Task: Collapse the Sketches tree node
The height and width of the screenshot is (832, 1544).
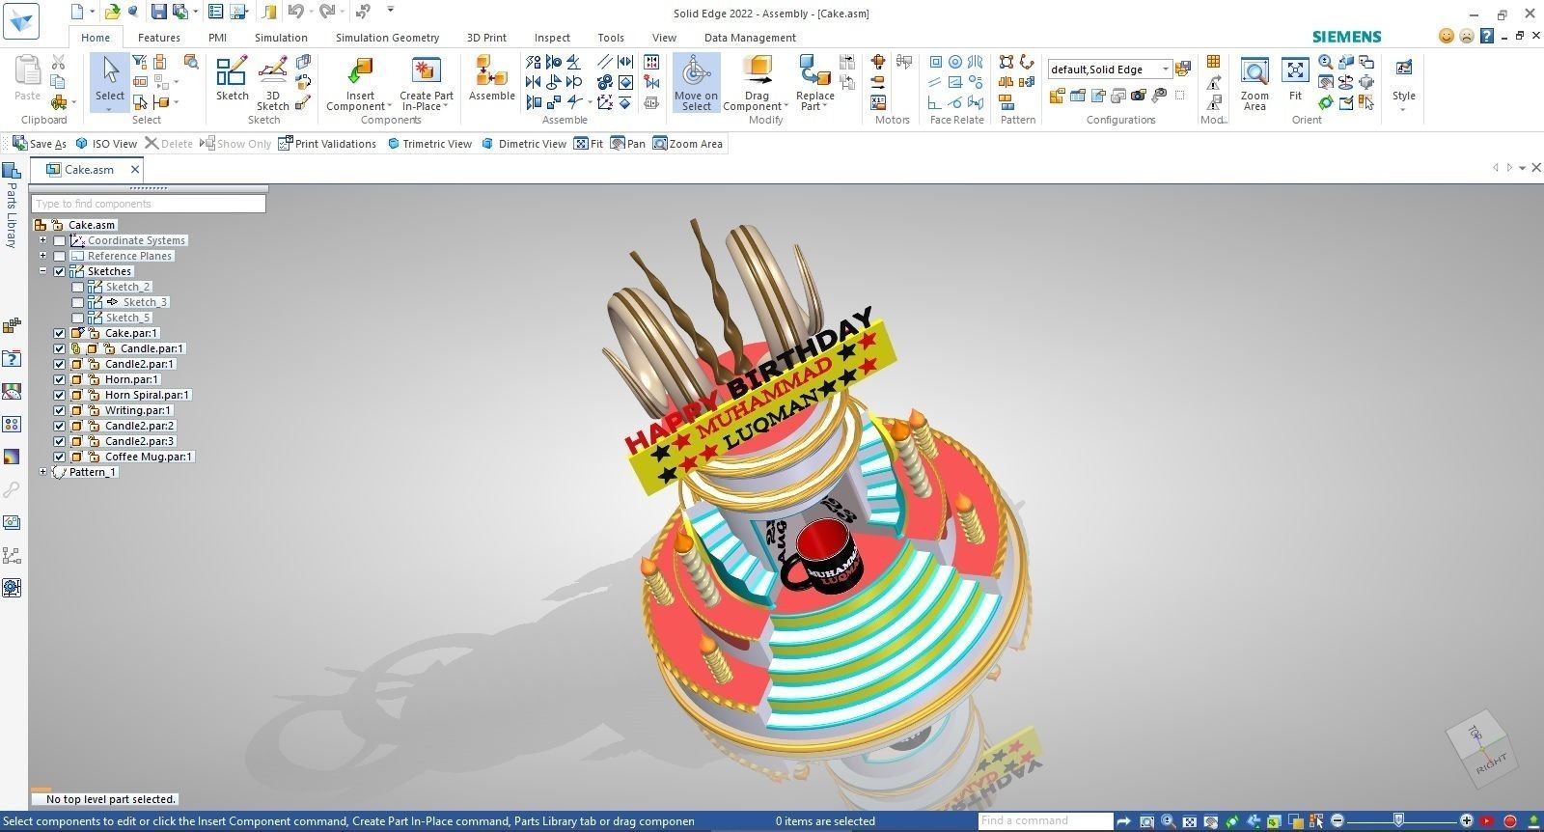Action: (x=42, y=271)
